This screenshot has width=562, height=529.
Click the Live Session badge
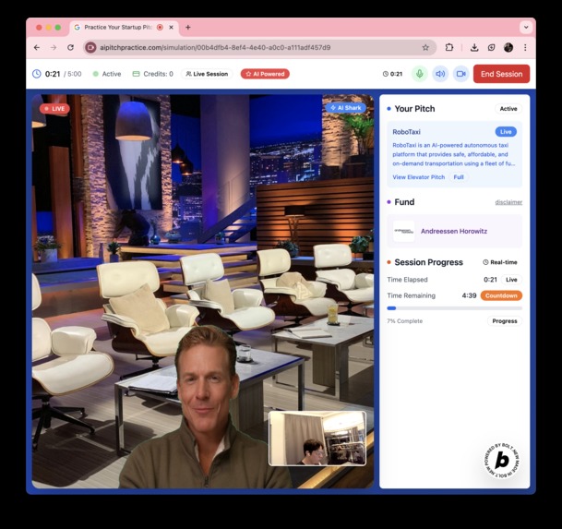pos(207,74)
